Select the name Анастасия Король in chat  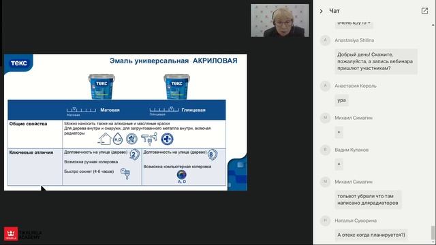[356, 86]
